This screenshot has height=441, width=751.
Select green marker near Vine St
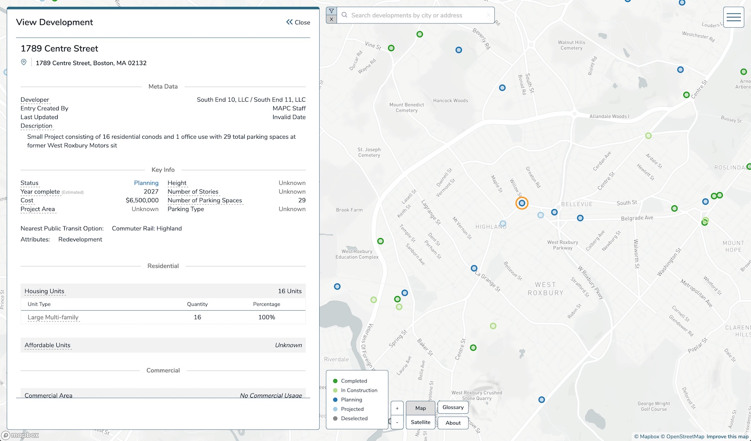click(x=391, y=48)
